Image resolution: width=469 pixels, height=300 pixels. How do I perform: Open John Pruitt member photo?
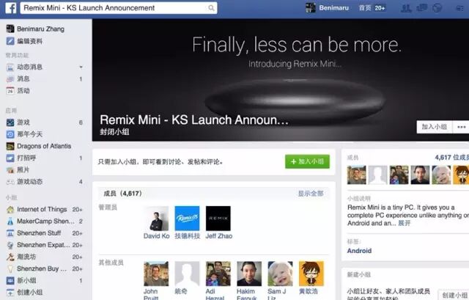[156, 274]
